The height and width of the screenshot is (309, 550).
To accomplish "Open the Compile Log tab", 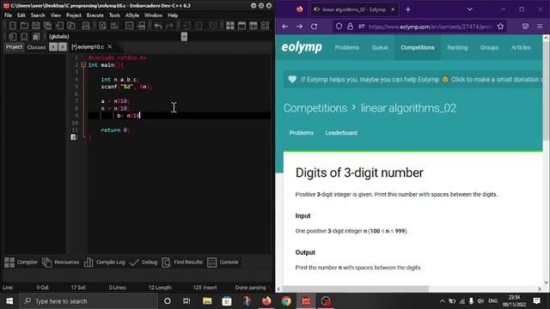I will click(x=105, y=262).
